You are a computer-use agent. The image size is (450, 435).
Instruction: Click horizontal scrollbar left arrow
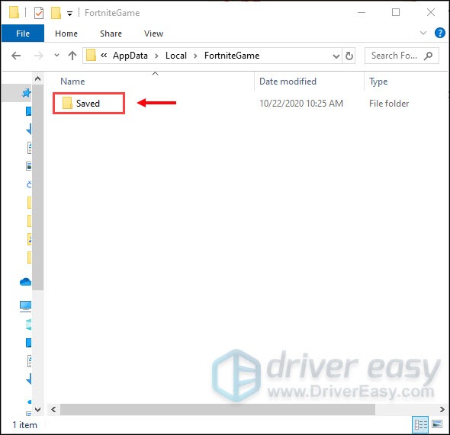(53, 410)
